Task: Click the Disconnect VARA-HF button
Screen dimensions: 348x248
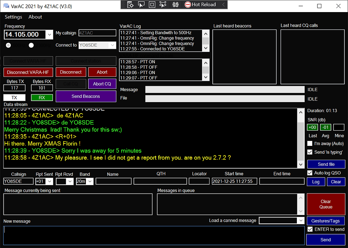Action: tap(28, 72)
